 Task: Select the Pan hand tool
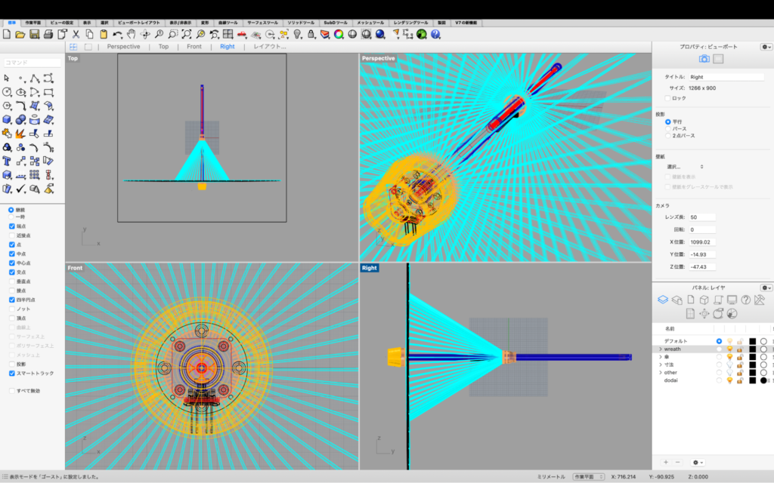(131, 34)
